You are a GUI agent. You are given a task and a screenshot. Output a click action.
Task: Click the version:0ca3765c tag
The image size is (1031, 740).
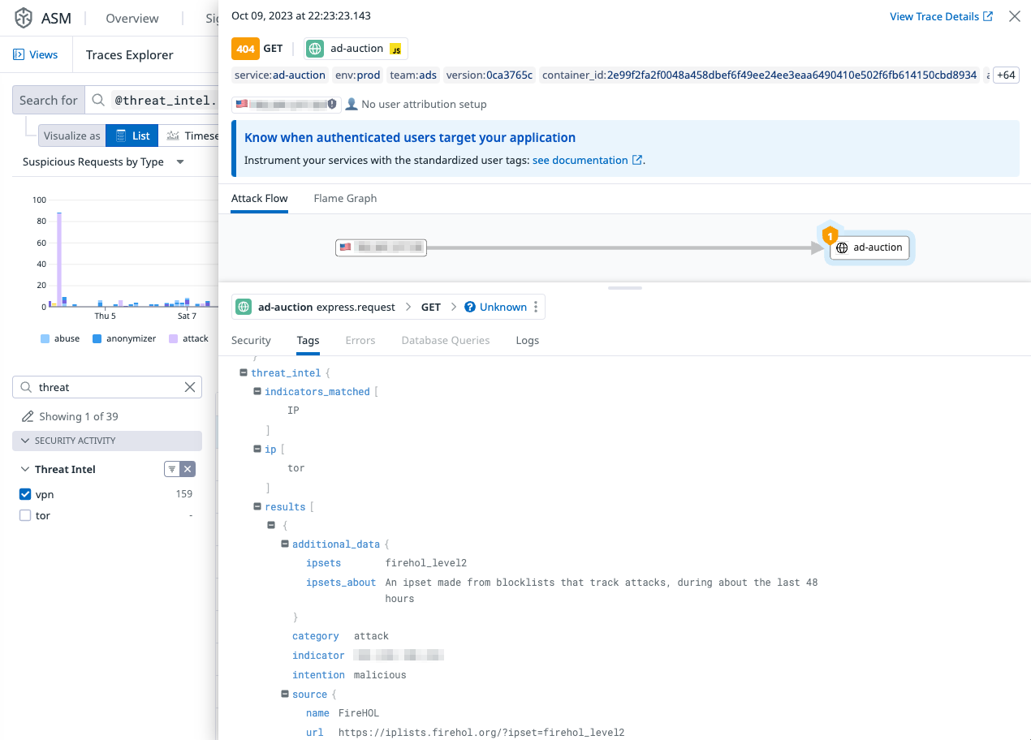coord(490,75)
